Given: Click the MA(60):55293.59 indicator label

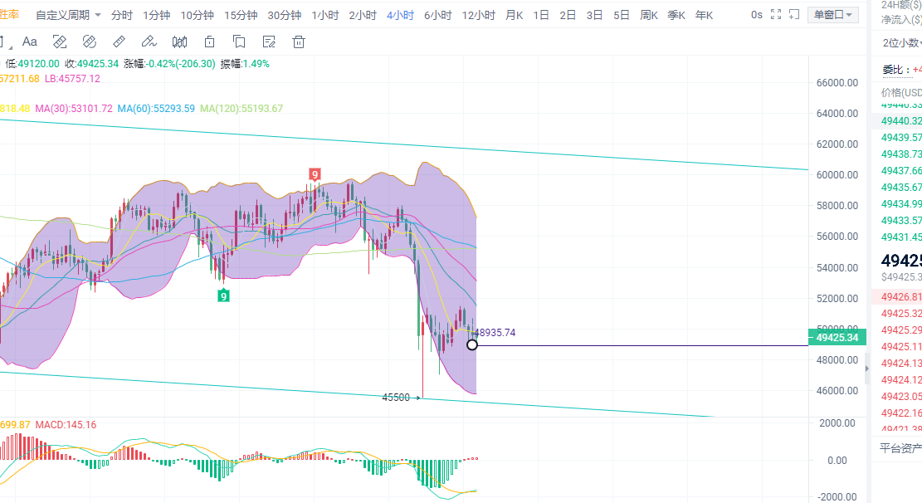Looking at the screenshot, I should click(x=156, y=108).
